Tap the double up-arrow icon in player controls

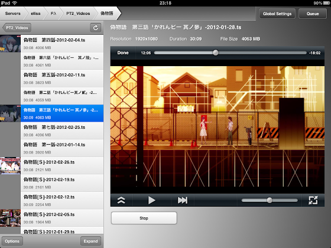[121, 200]
